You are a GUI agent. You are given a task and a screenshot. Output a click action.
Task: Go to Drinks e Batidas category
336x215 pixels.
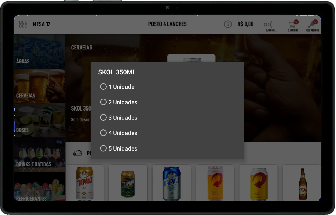click(40, 154)
